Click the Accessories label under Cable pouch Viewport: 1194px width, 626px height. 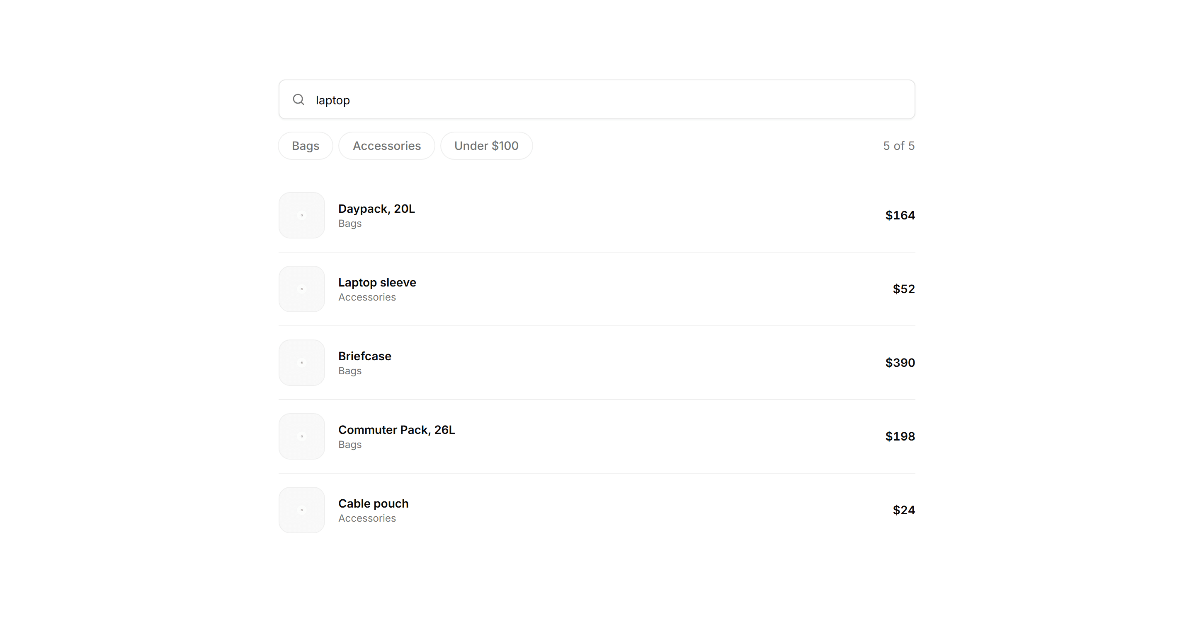click(x=366, y=518)
